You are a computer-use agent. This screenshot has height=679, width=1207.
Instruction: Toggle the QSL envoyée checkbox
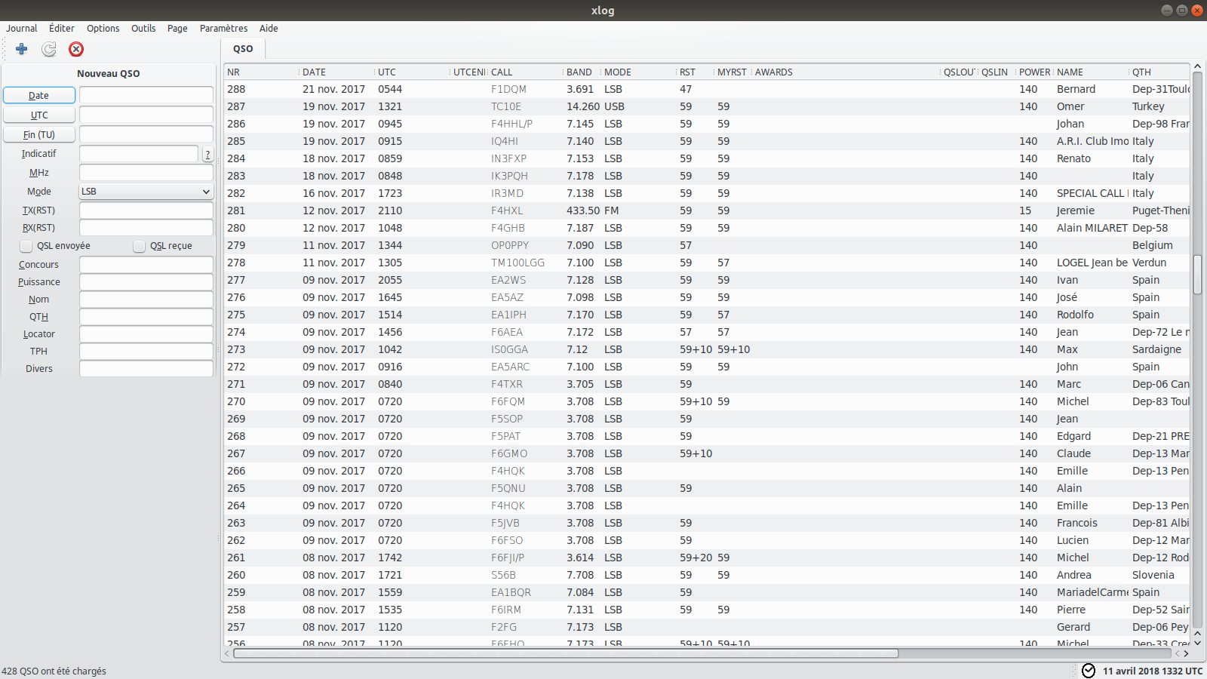click(x=26, y=246)
